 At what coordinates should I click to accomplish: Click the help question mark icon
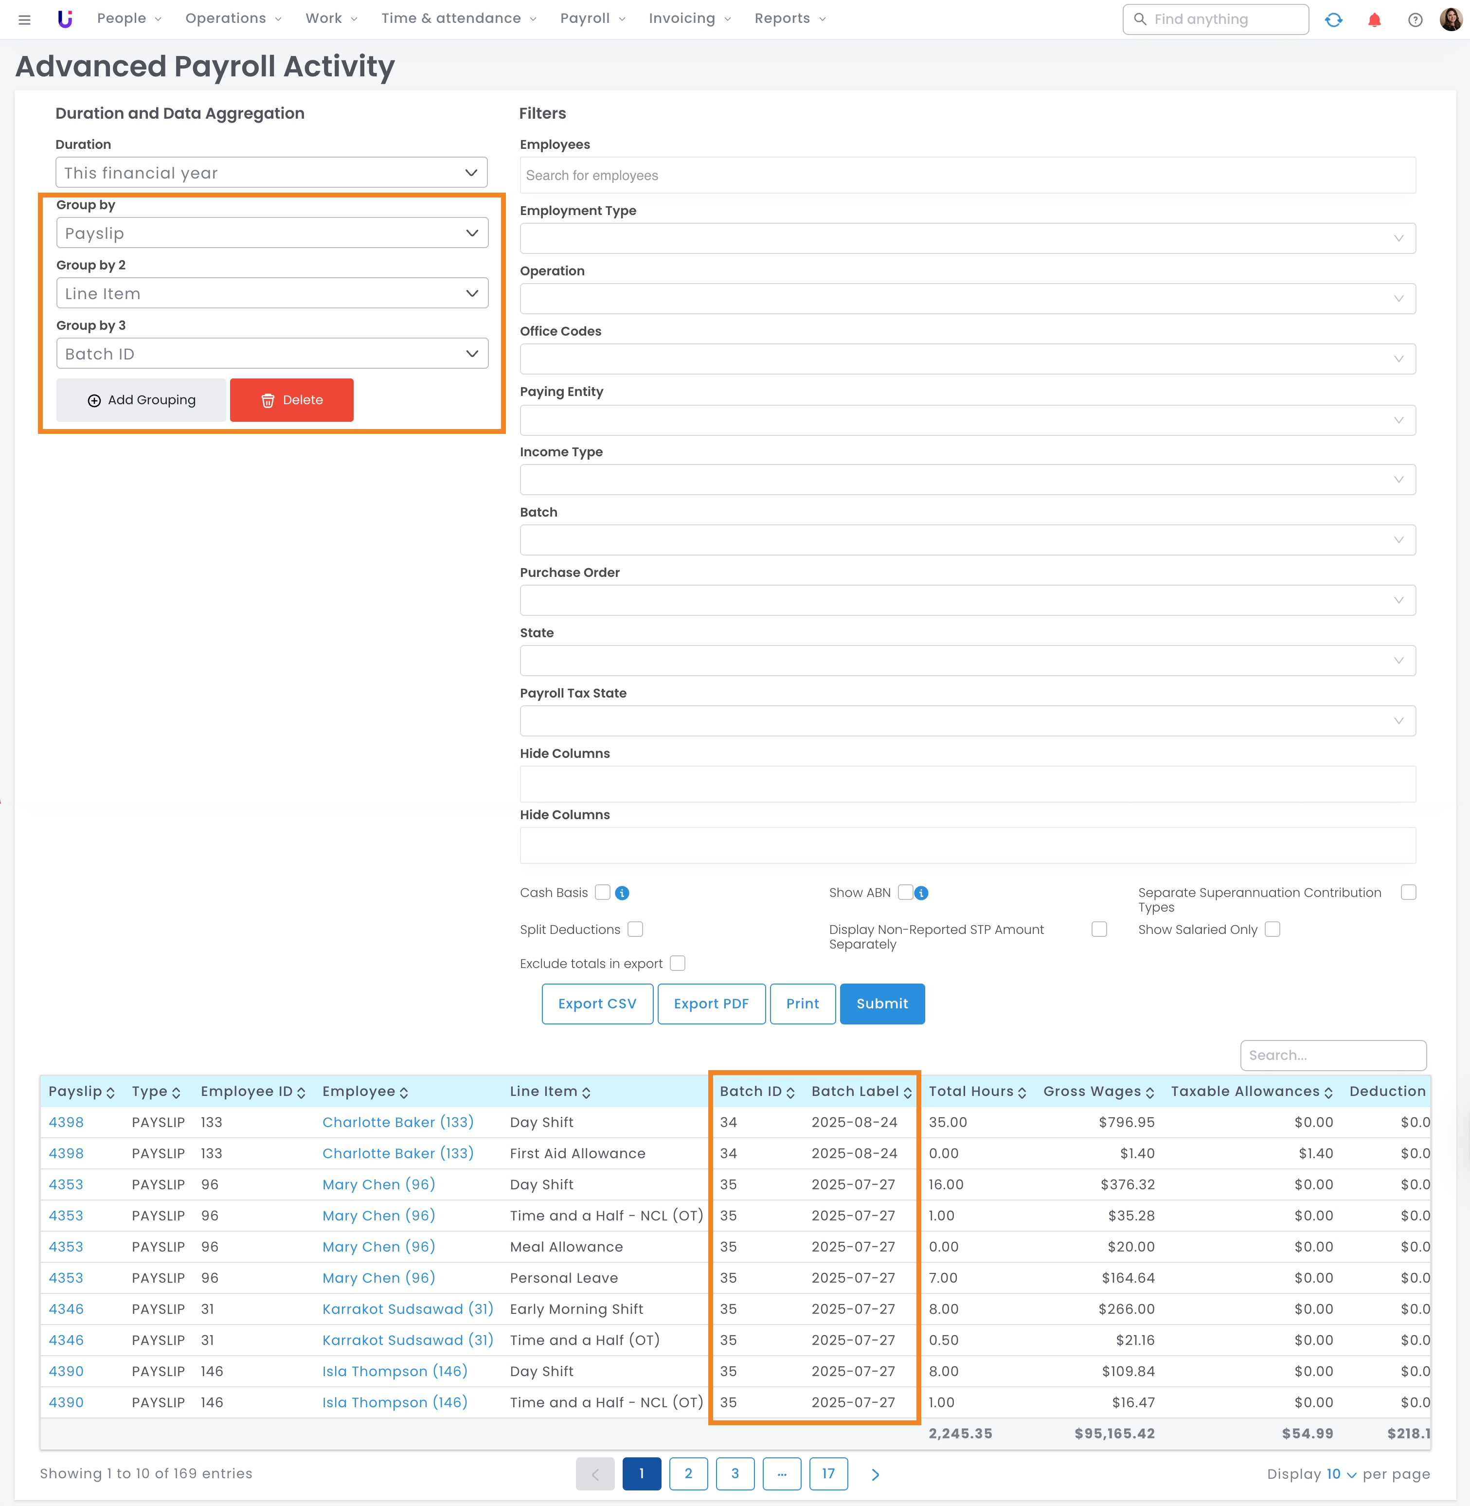click(x=1415, y=20)
